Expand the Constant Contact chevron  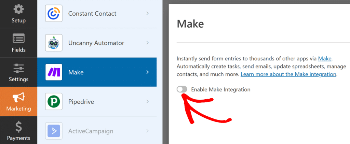(x=147, y=13)
